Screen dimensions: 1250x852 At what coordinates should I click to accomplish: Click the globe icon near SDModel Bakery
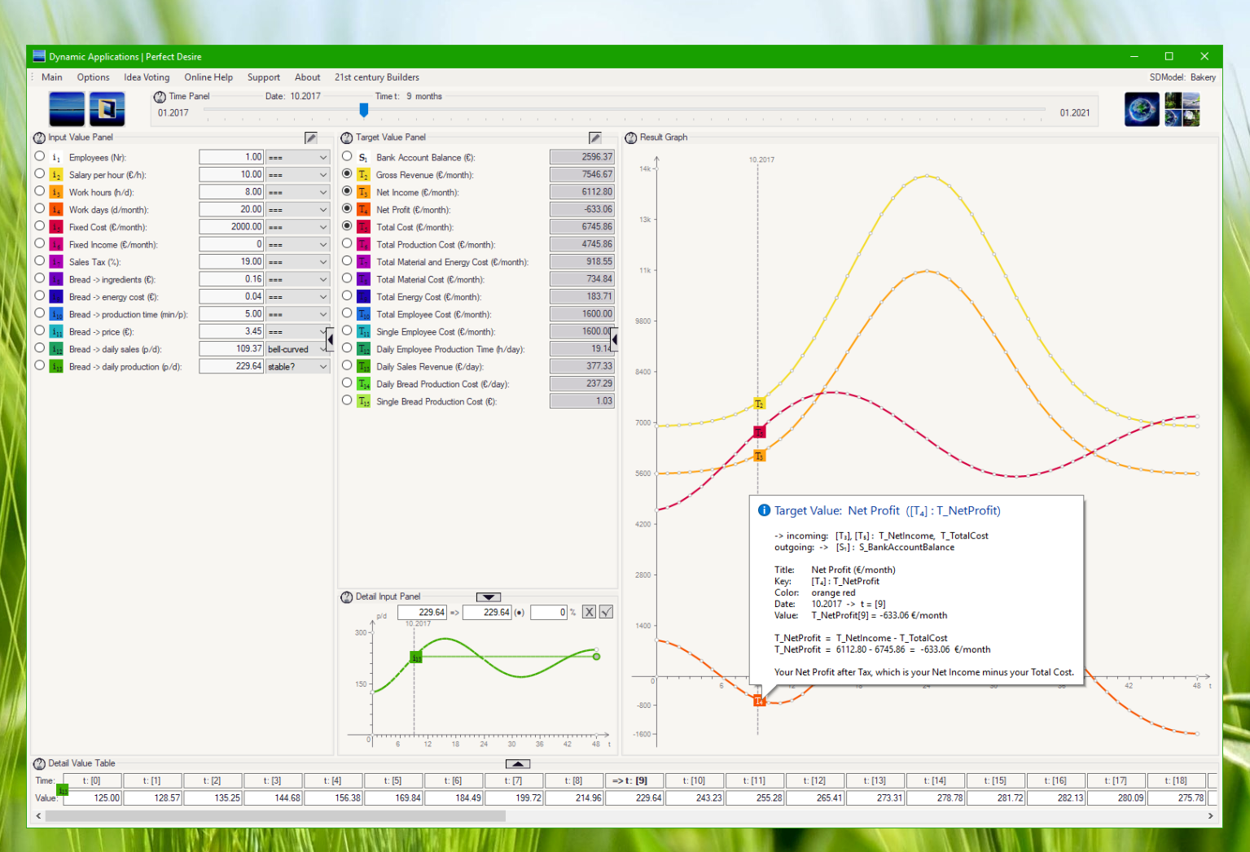tap(1142, 108)
